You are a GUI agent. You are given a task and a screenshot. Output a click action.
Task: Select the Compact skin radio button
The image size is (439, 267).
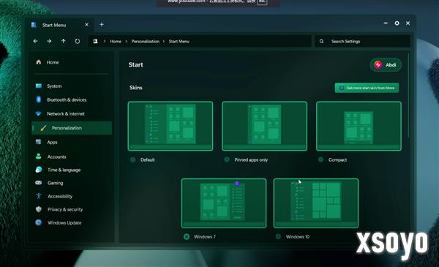(x=321, y=159)
